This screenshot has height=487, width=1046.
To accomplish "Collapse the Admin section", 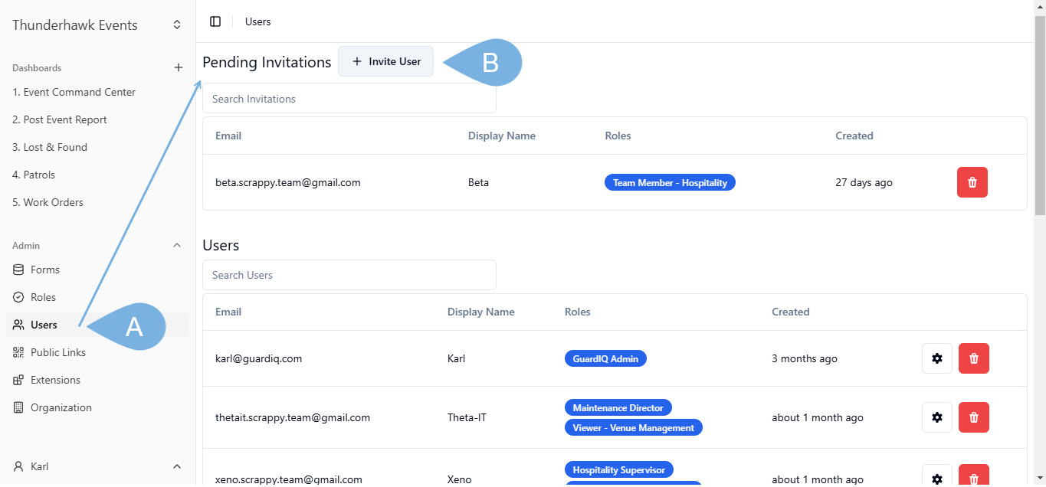I will (x=177, y=245).
